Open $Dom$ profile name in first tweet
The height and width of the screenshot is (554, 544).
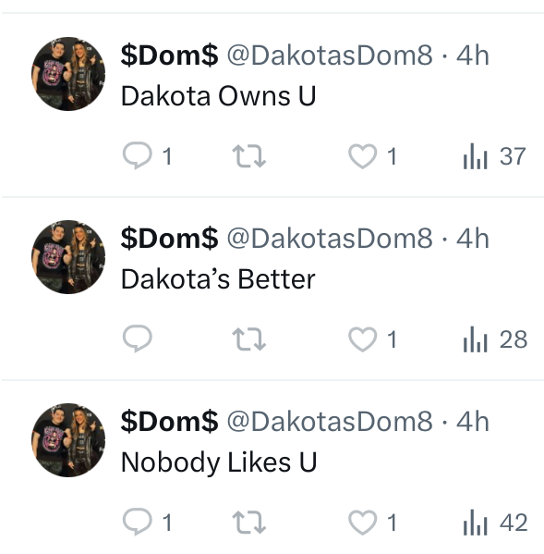click(169, 55)
